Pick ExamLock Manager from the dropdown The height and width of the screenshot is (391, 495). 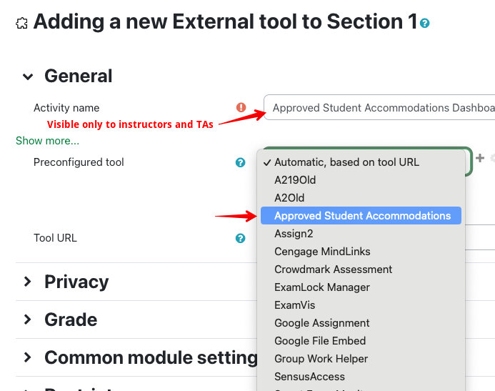pyautogui.click(x=322, y=287)
